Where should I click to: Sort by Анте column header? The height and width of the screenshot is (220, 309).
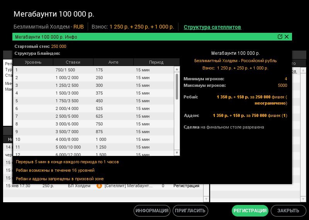(x=113, y=62)
